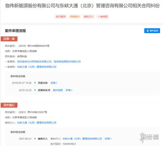Open 详情 for 2021-06-21 被执行人 entry
The width and height of the screenshot is (163, 146).
click(108, 139)
